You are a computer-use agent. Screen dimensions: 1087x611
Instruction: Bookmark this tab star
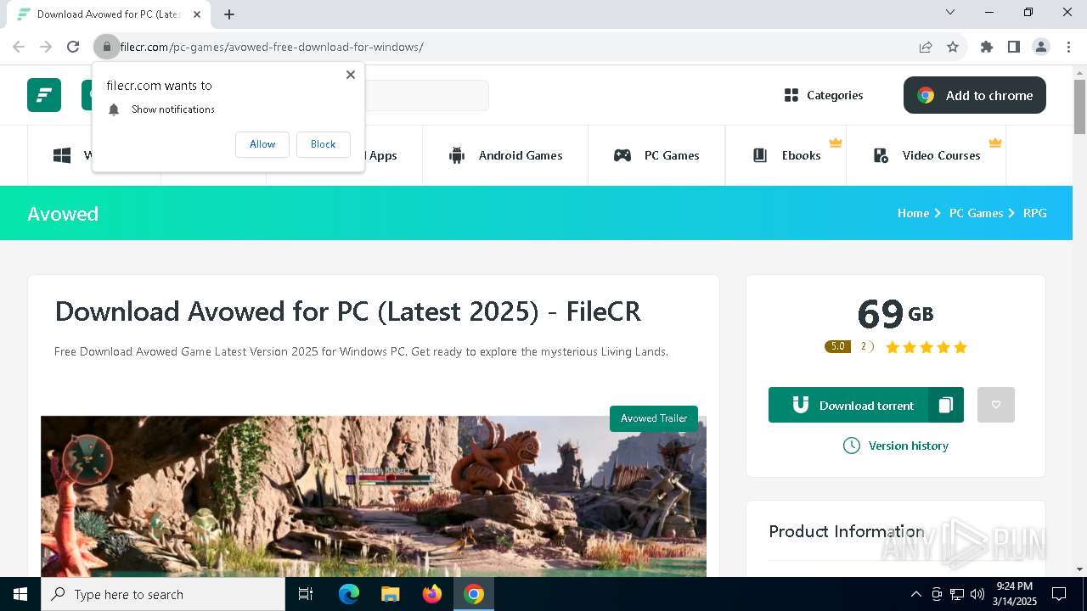tap(953, 47)
